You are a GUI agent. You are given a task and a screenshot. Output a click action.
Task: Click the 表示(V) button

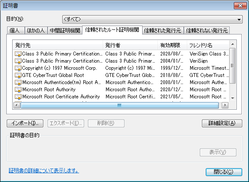218,152
